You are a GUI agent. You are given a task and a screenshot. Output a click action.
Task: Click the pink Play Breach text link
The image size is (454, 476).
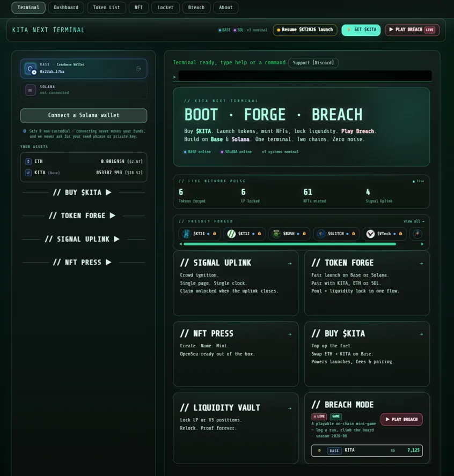tap(357, 131)
